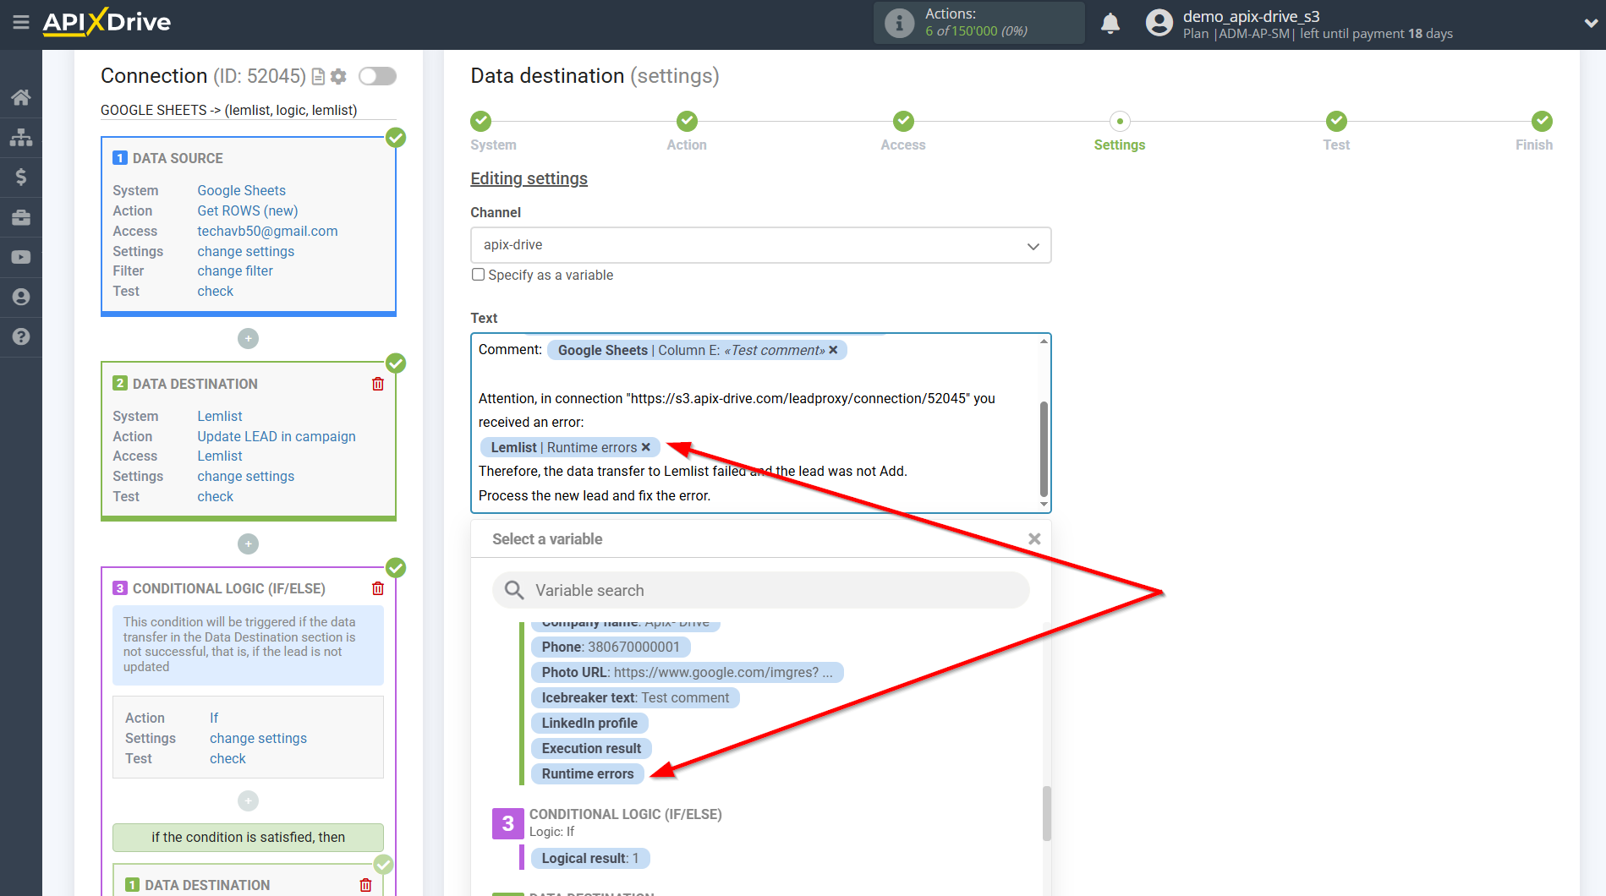Click inside the Text message editor
The width and height of the screenshot is (1606, 896).
pyautogui.click(x=754, y=423)
